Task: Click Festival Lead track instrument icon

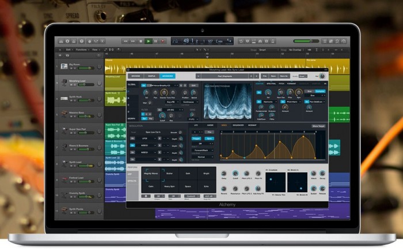Action: click(64, 180)
